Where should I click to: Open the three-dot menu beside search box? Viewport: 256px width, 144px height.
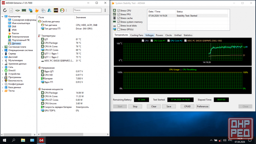105,10
